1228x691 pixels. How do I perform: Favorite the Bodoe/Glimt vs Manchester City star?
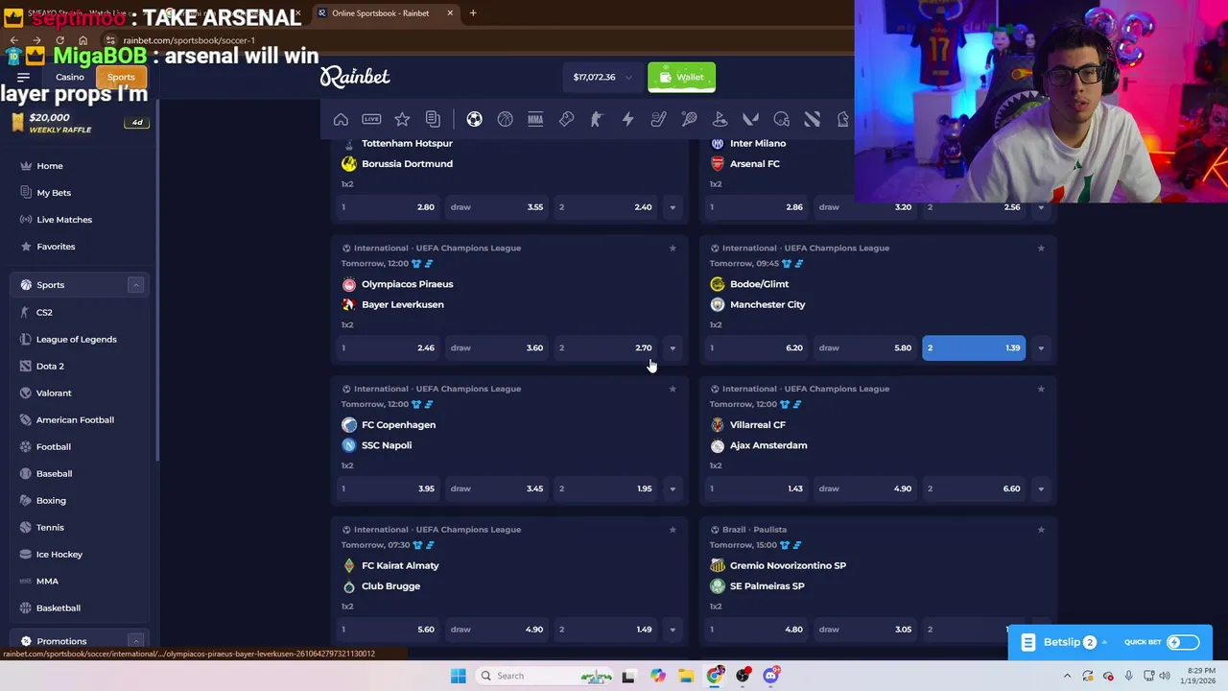tap(1041, 248)
